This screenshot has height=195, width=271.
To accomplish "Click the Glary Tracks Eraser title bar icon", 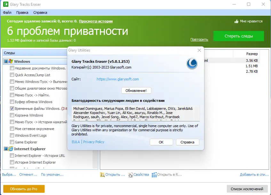I will click(6, 4).
